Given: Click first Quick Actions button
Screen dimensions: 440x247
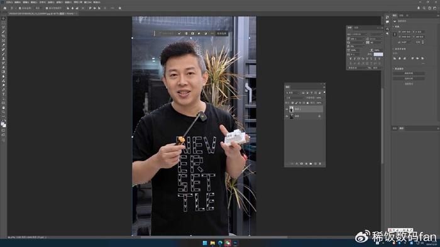Looking at the screenshot, I should pos(409,73).
